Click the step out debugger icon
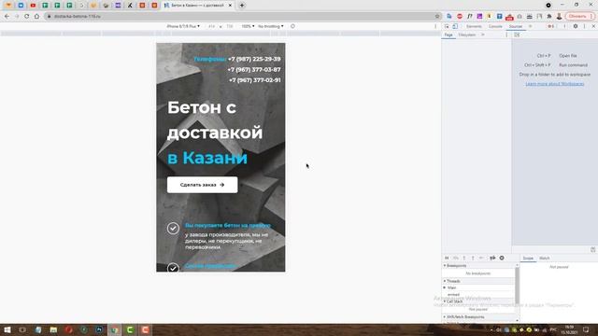This screenshot has width=598, height=336. point(473,258)
